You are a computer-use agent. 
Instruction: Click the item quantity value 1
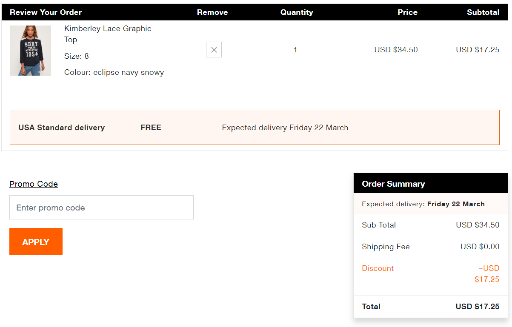tap(295, 50)
